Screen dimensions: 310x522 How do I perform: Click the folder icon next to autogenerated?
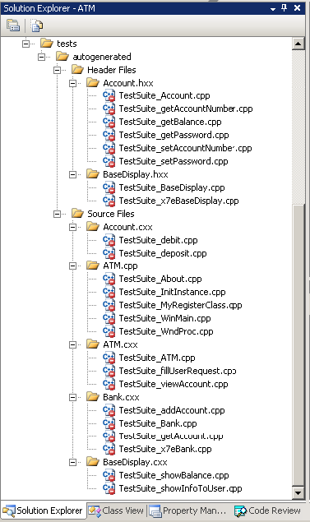tap(62, 56)
